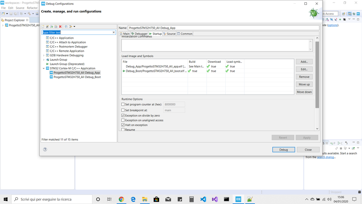The height and width of the screenshot is (204, 362).
Task: Open File Explorer from taskbar
Action: [145, 199]
